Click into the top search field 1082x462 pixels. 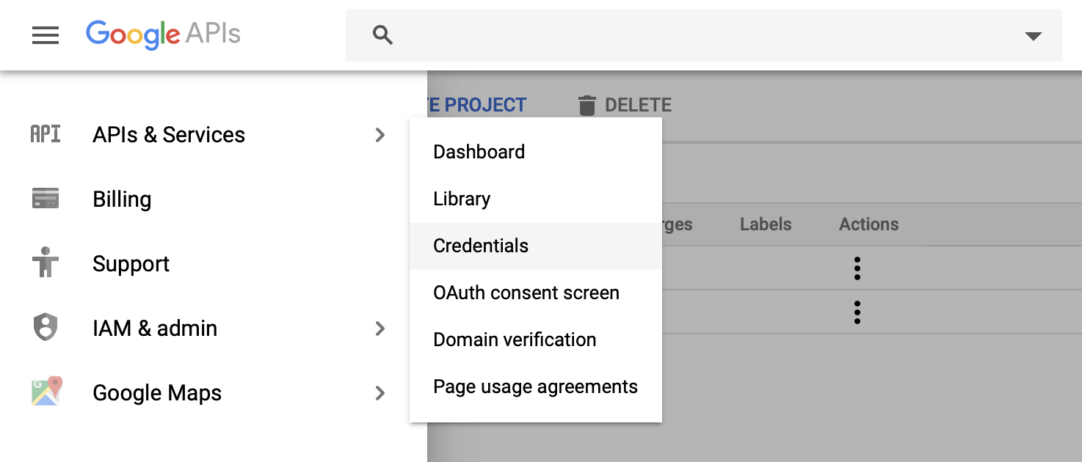[703, 35]
